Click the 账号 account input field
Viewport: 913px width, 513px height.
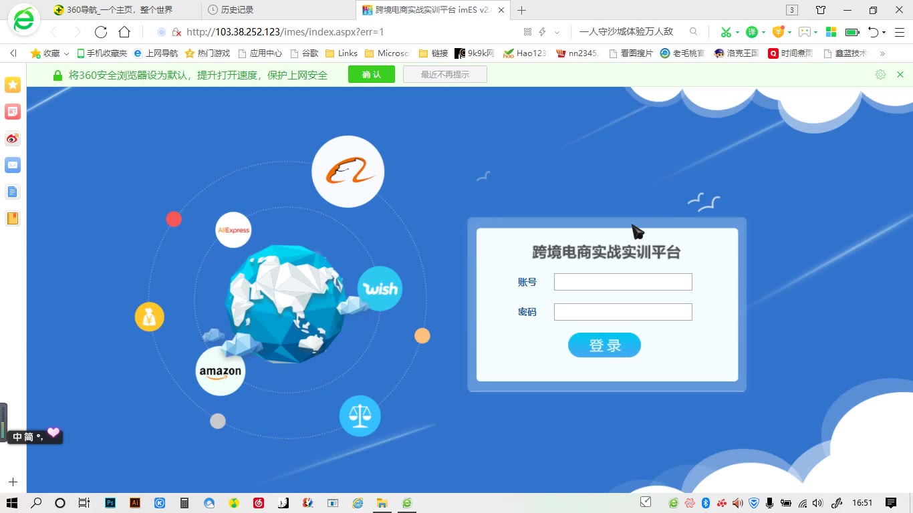coord(623,282)
